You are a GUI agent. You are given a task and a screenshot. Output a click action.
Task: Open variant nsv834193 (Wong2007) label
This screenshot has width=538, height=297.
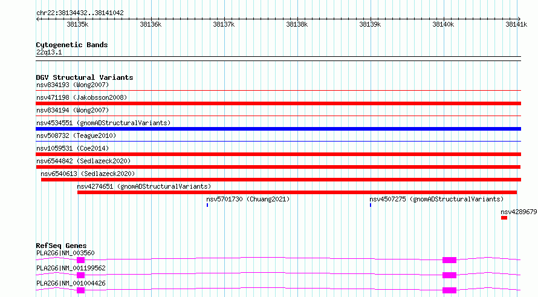coord(73,85)
